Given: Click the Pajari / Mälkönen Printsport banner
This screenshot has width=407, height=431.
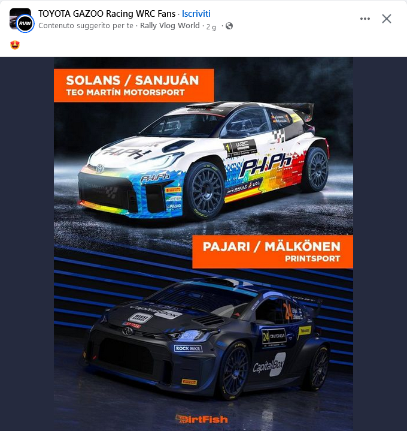Looking at the screenshot, I should (272, 252).
